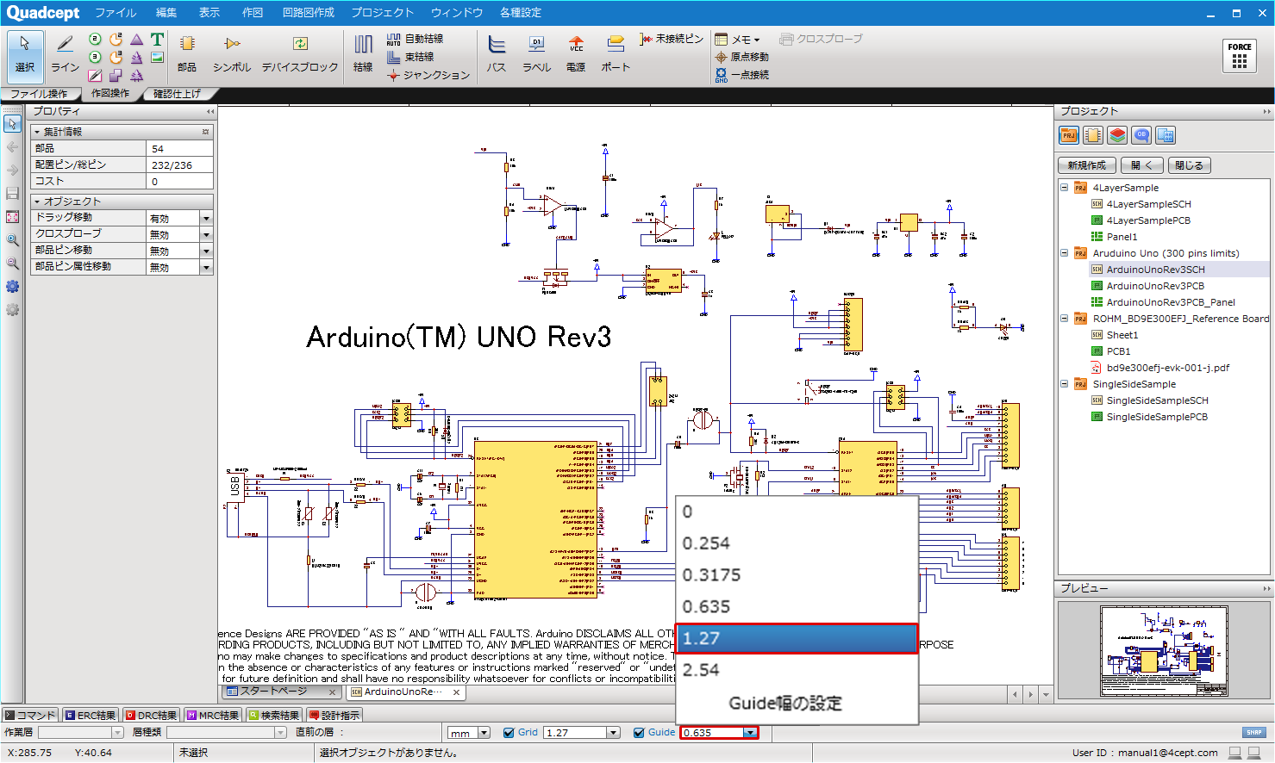Screen dimensions: 1275x763
Task: Click the 開く button in project panel
Action: point(1141,165)
